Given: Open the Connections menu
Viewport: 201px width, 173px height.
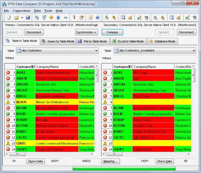Looking at the screenshot, I should (x=21, y=11).
